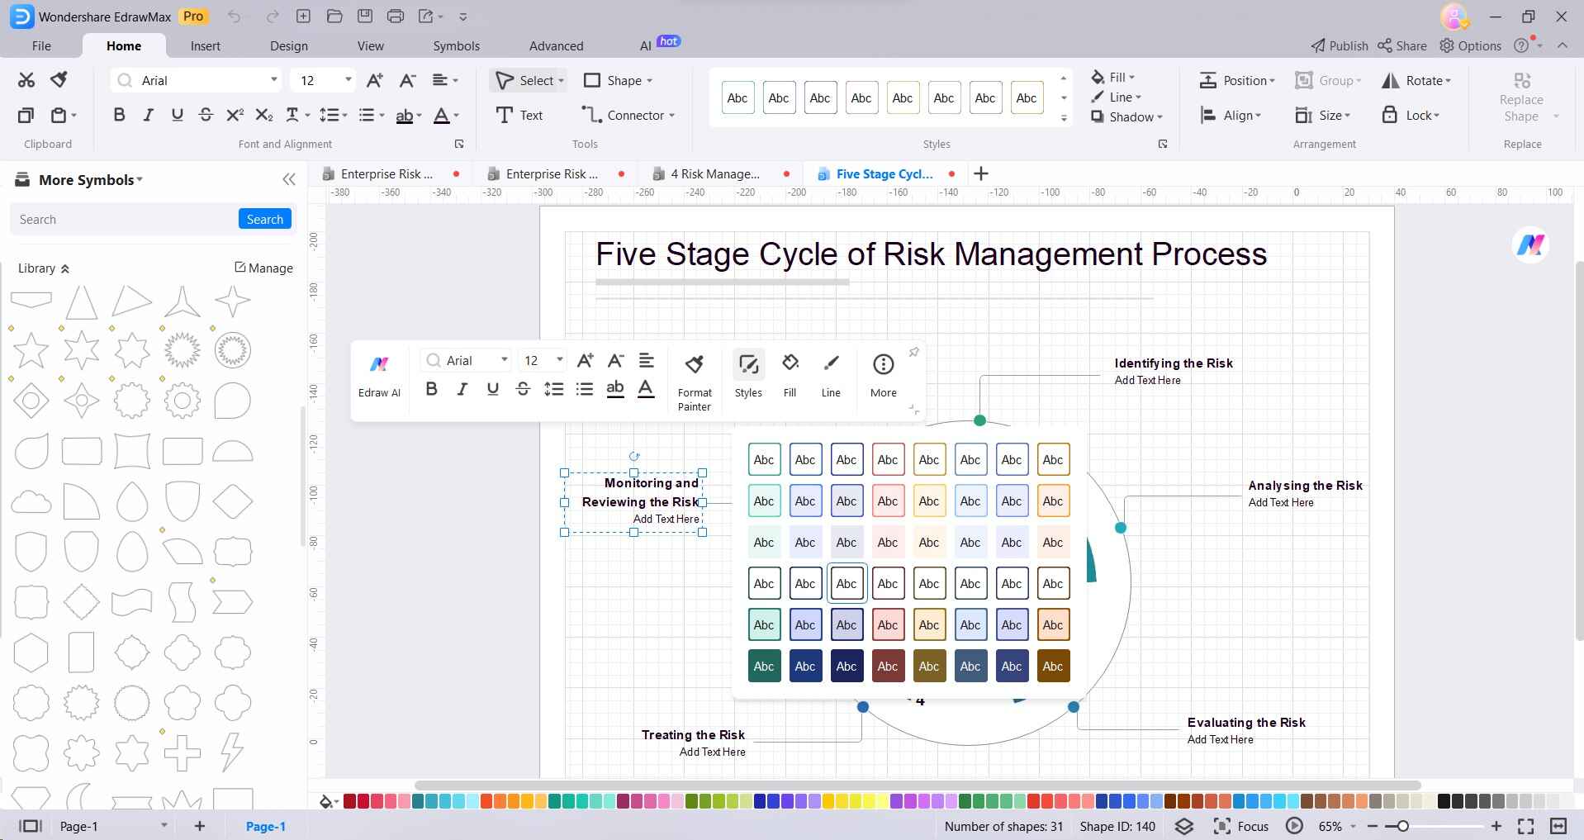Click the symbol Search input field

(x=126, y=219)
